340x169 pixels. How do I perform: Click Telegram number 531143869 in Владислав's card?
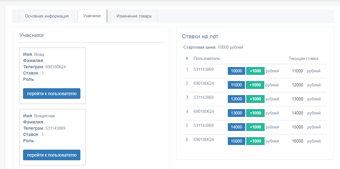click(x=55, y=128)
